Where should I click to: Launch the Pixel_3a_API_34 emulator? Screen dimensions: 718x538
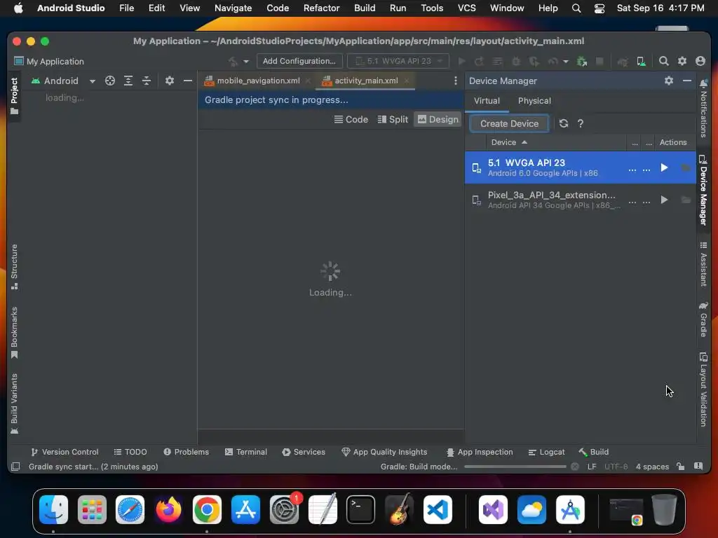[x=664, y=200]
